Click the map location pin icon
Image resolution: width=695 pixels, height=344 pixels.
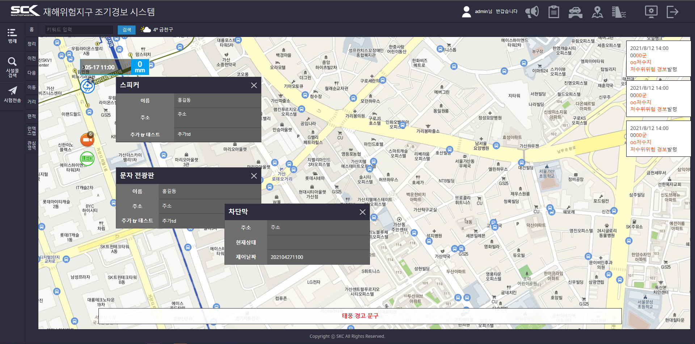597,12
